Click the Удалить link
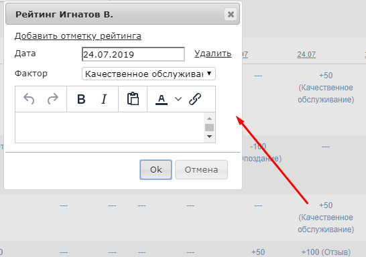 213,54
